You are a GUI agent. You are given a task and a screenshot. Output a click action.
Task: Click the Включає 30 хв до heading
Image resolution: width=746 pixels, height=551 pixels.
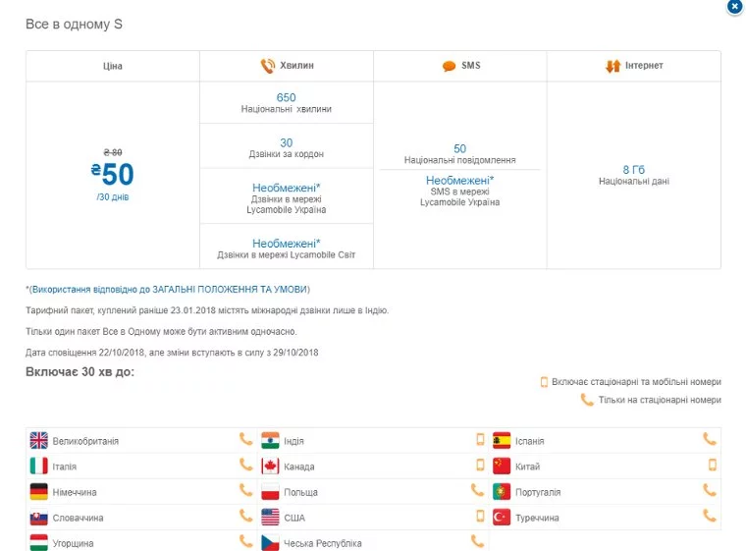pyautogui.click(x=80, y=372)
